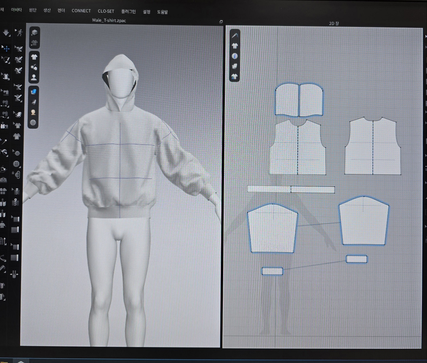Image resolution: width=427 pixels, height=363 pixels.
Task: Click the info icon in 2D window
Action: point(235,56)
